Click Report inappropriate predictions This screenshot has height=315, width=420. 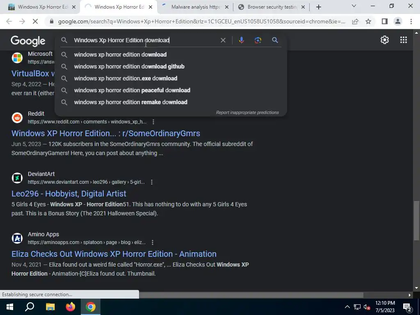pyautogui.click(x=247, y=112)
